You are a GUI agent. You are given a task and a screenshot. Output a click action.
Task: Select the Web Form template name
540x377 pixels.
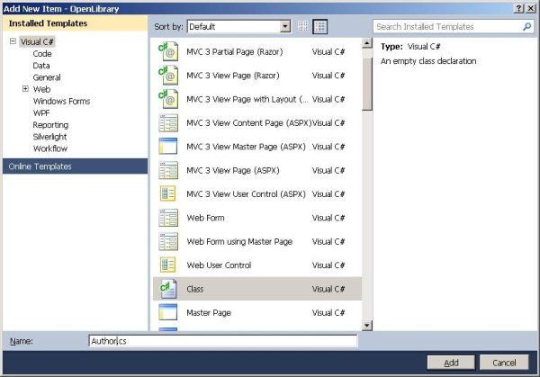point(205,218)
